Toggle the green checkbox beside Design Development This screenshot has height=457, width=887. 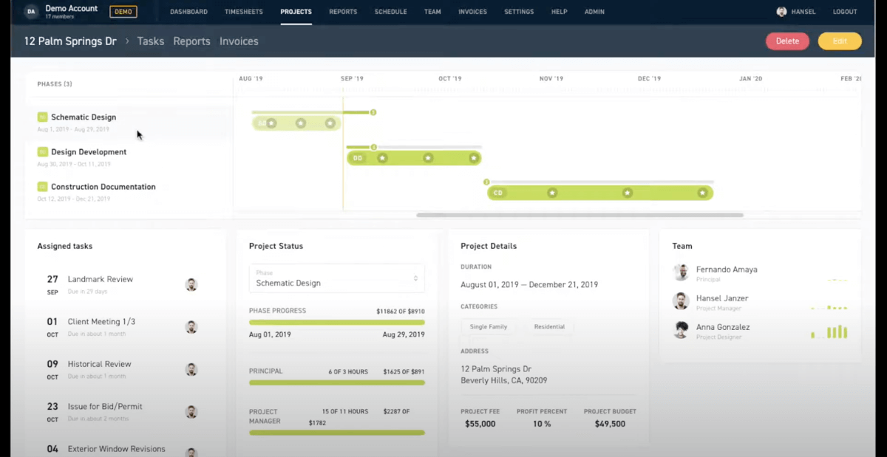pyautogui.click(x=41, y=151)
